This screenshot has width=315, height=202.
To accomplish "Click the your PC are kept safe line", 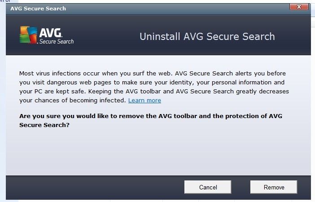I will point(154,92).
